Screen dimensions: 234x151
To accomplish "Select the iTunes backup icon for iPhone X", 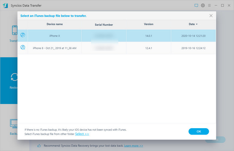I will click(x=23, y=35).
